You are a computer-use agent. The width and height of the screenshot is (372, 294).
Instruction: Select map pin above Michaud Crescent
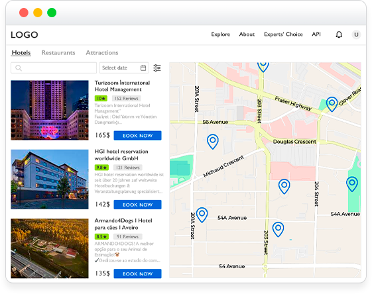pyautogui.click(x=213, y=142)
